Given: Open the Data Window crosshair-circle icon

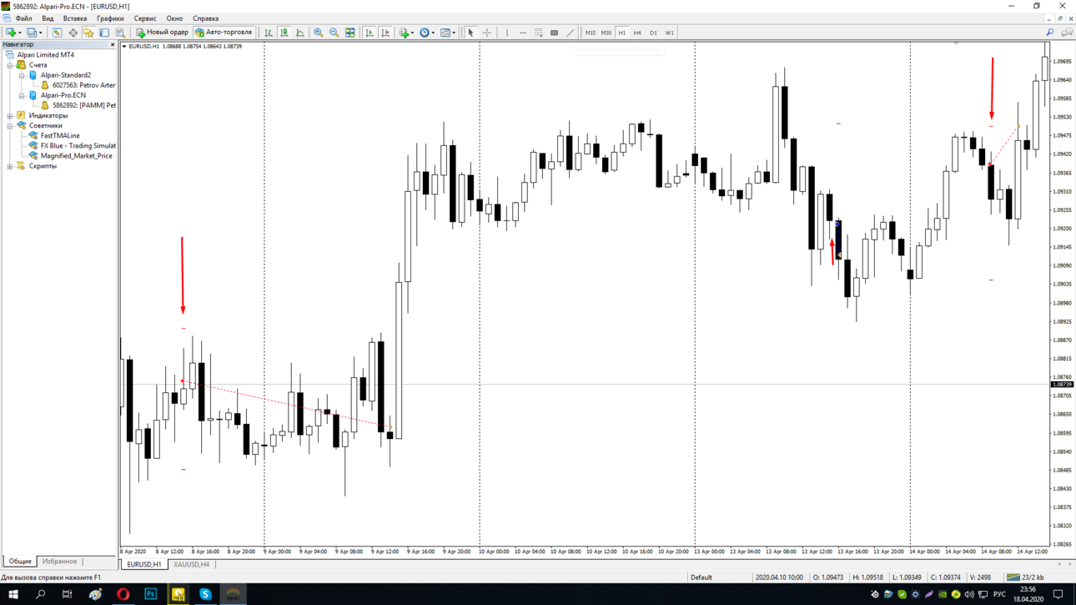Looking at the screenshot, I should [x=73, y=33].
